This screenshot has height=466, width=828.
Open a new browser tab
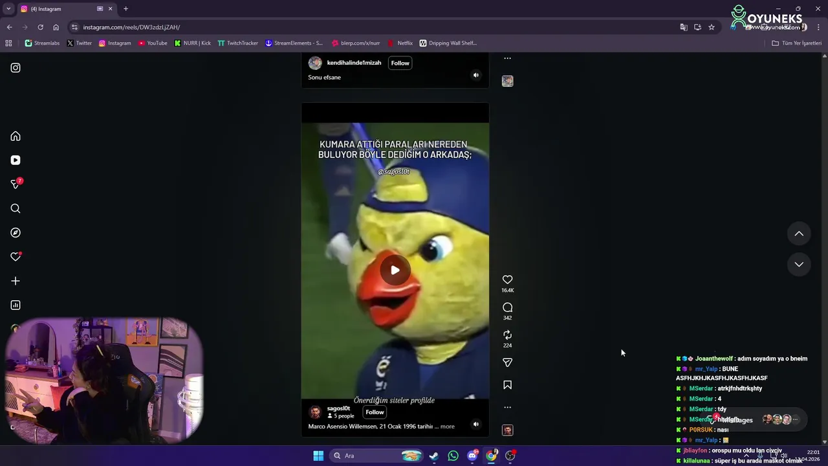125,9
